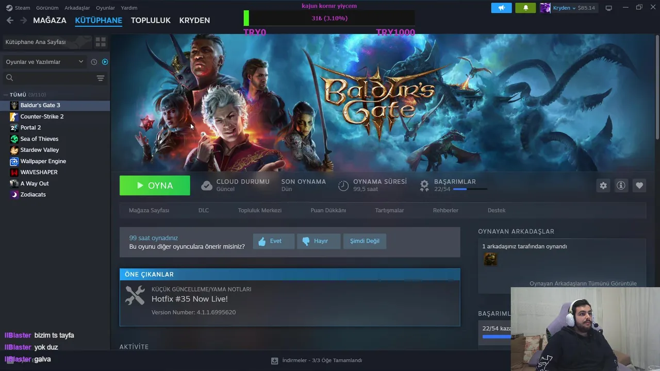This screenshot has width=660, height=371.
Task: Open game settings gear icon
Action: [603, 185]
